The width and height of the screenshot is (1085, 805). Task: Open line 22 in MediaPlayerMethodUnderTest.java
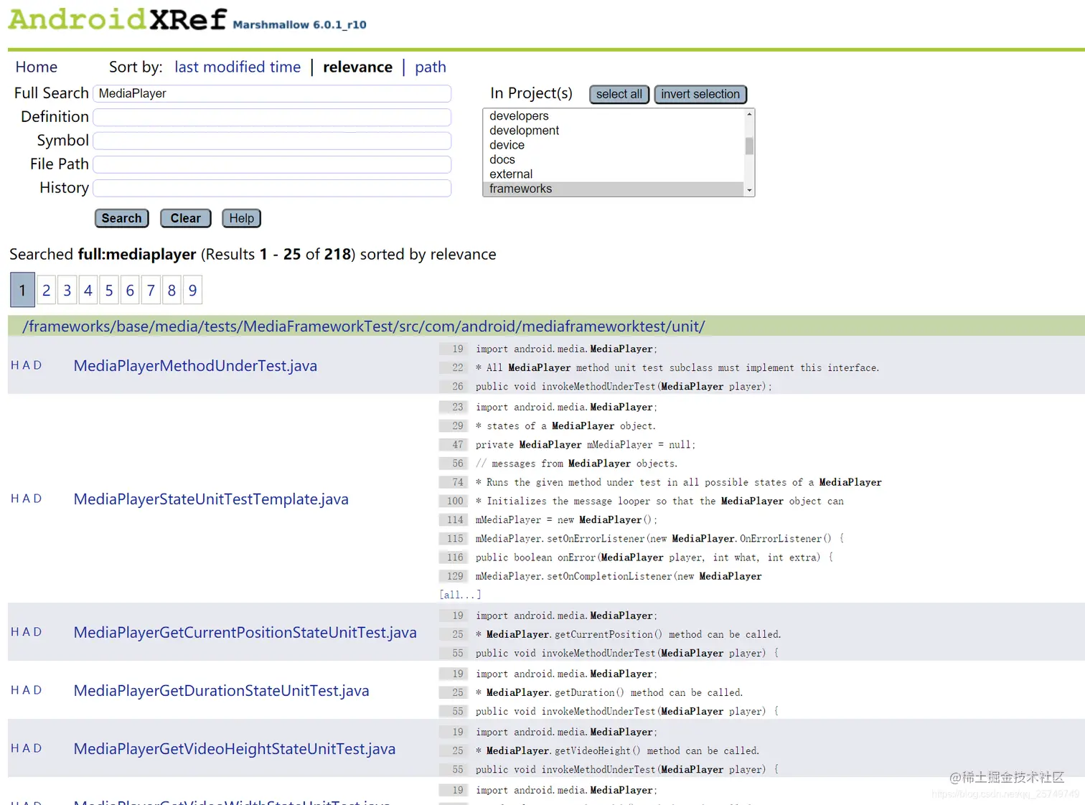(x=659, y=368)
